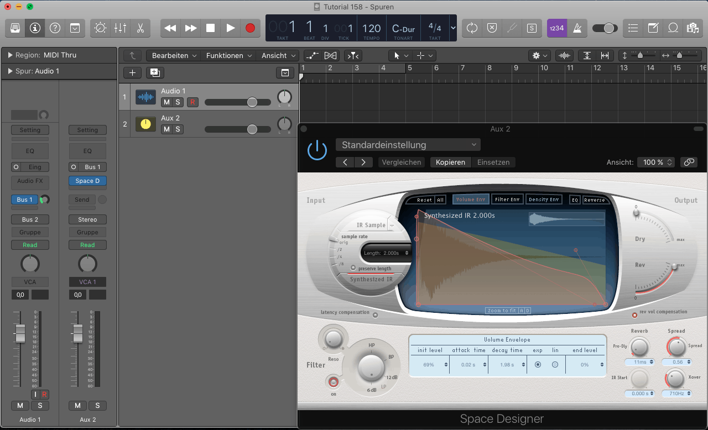708x430 pixels.
Task: Enable the exp radio button in Volume Envelope
Action: [538, 365]
